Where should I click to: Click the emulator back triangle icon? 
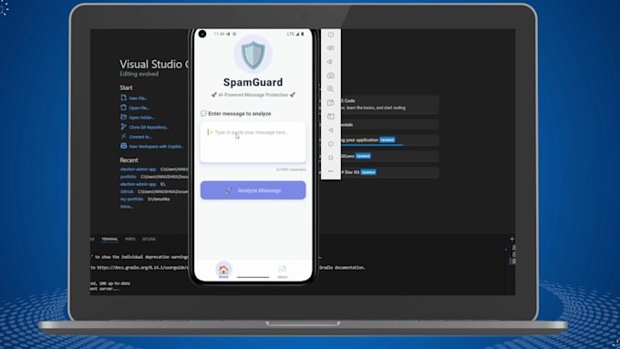tap(331, 130)
